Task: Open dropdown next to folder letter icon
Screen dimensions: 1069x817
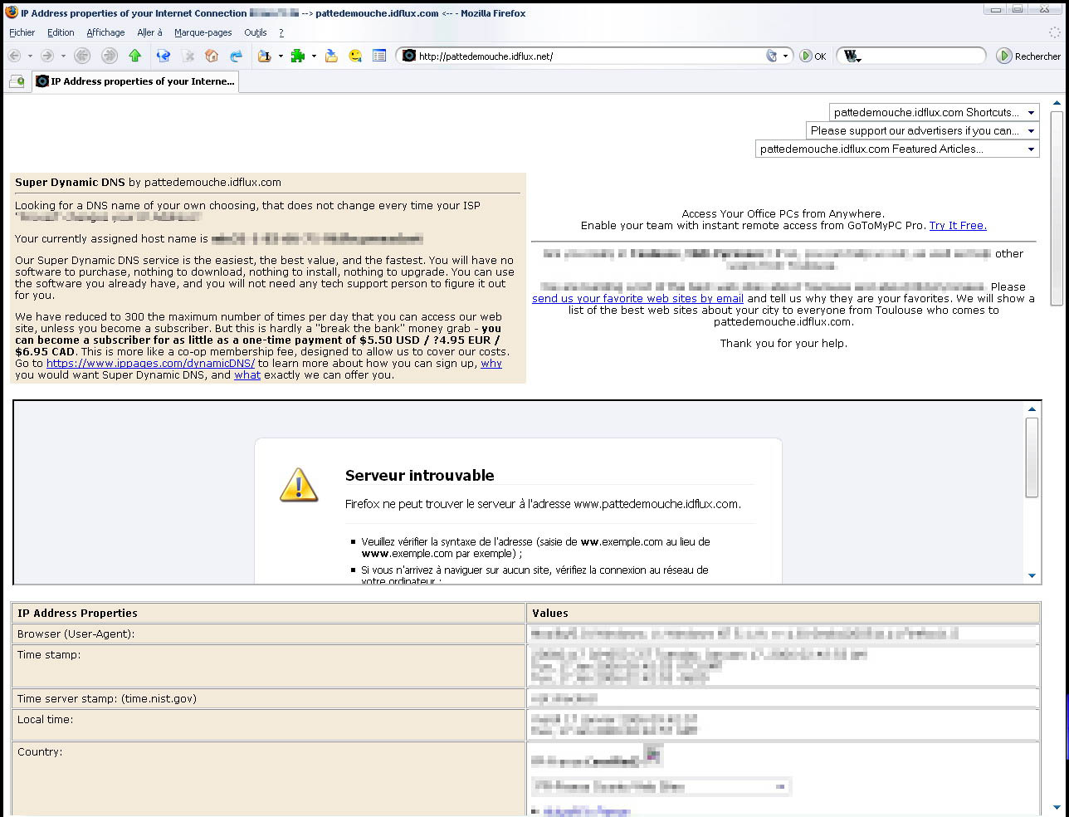Action: point(281,56)
